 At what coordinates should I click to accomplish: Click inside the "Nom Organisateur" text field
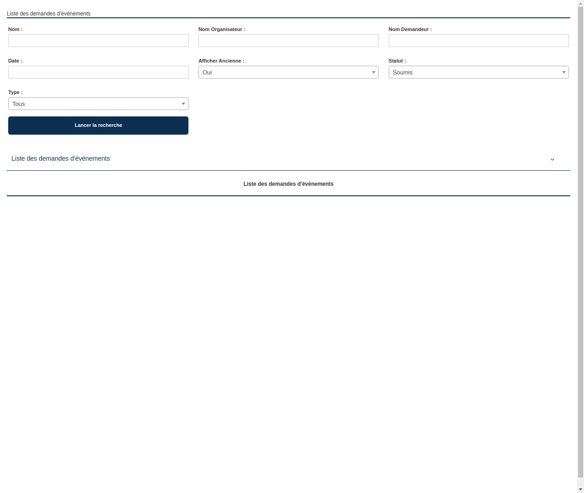(x=288, y=41)
